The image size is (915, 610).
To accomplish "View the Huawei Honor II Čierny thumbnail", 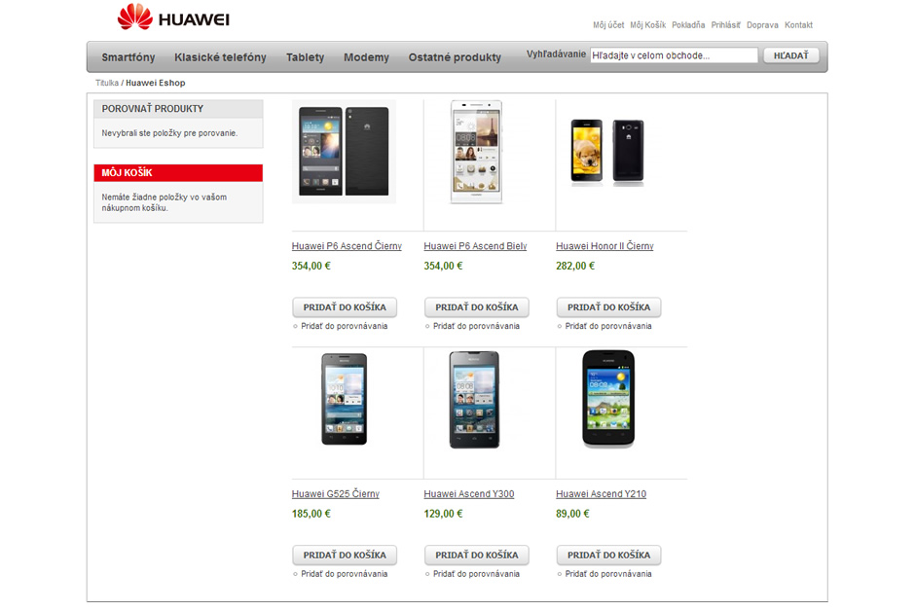I will tap(607, 152).
